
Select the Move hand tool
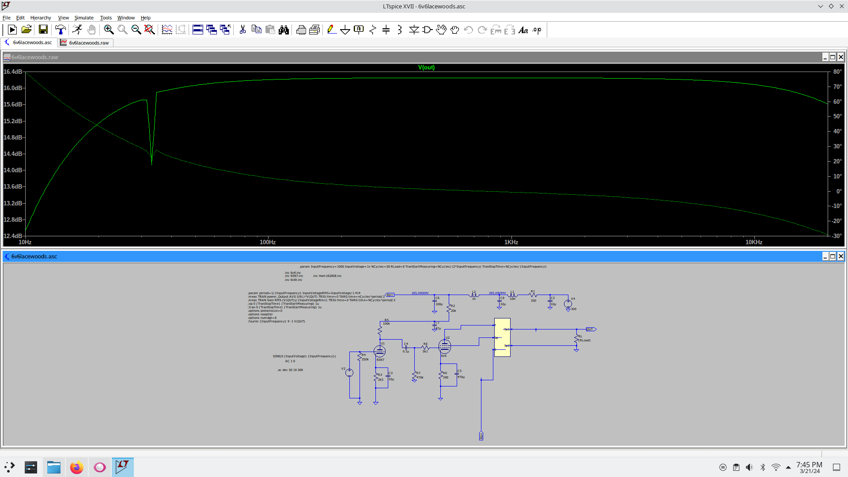tap(441, 30)
